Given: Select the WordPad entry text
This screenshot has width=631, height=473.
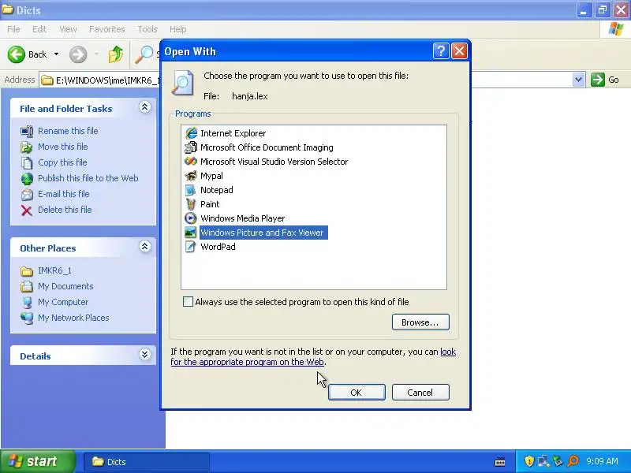Looking at the screenshot, I should click(218, 247).
